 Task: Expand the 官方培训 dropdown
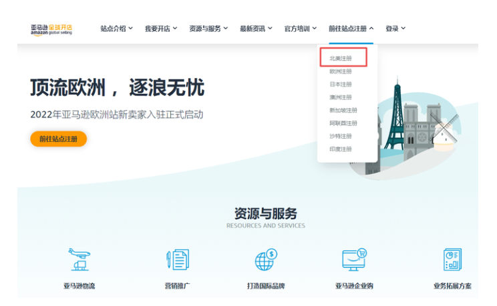[x=301, y=29]
